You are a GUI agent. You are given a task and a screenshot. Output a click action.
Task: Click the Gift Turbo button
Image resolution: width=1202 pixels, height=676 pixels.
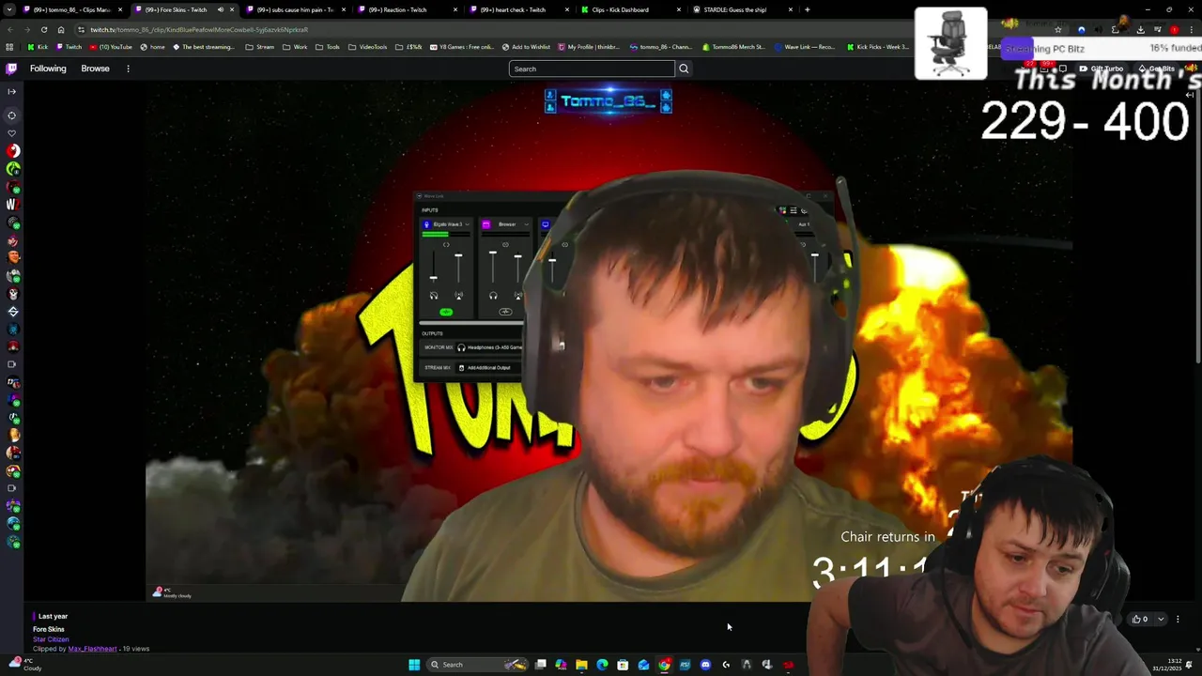pyautogui.click(x=1101, y=69)
